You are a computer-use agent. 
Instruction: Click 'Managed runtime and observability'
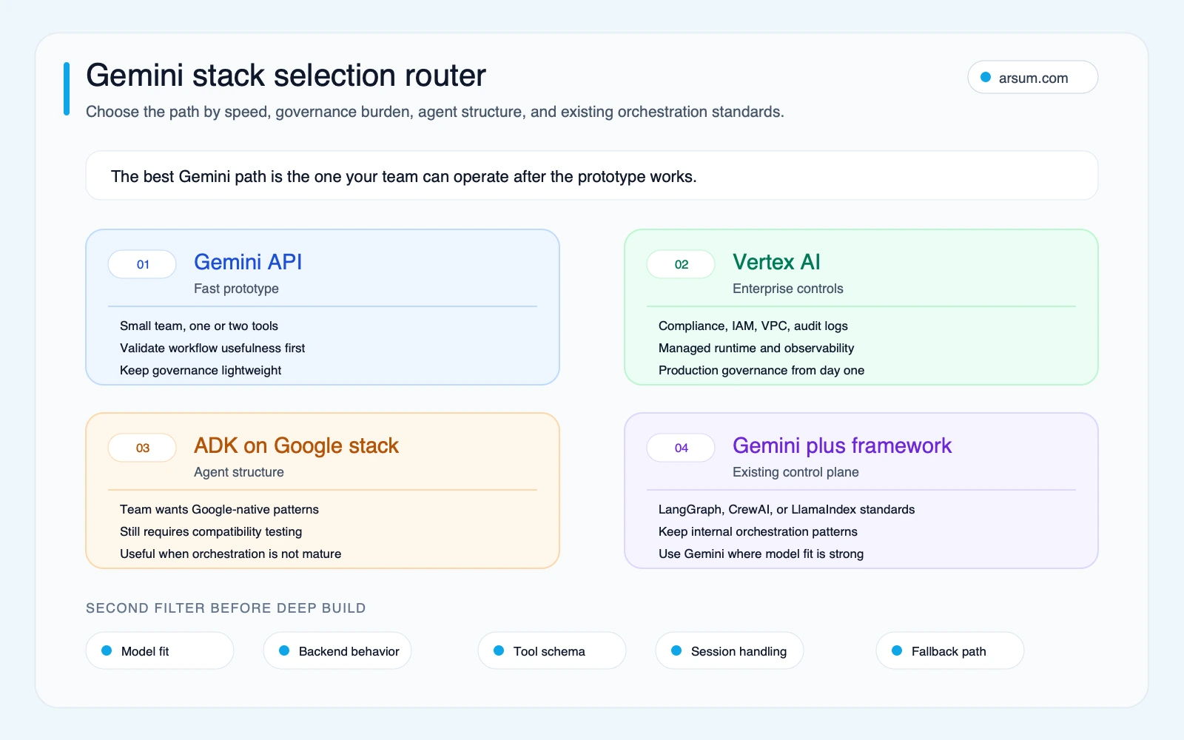[x=756, y=348]
